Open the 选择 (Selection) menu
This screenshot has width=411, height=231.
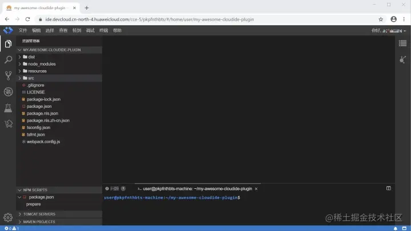pyautogui.click(x=50, y=30)
